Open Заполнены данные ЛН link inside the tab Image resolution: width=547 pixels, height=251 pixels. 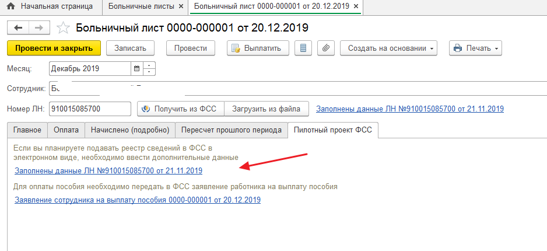point(108,171)
